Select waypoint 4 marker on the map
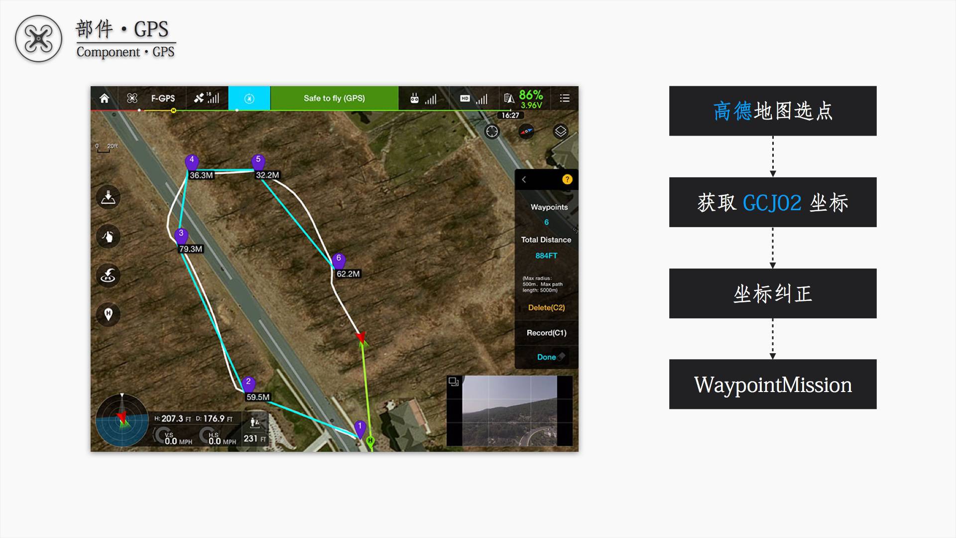 pyautogui.click(x=192, y=161)
